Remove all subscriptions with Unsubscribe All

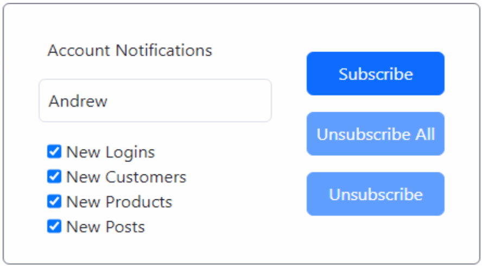(x=375, y=134)
